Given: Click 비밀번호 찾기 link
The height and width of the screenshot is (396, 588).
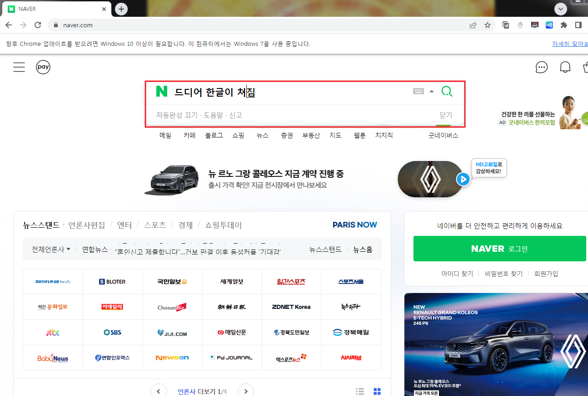Looking at the screenshot, I should [x=503, y=274].
